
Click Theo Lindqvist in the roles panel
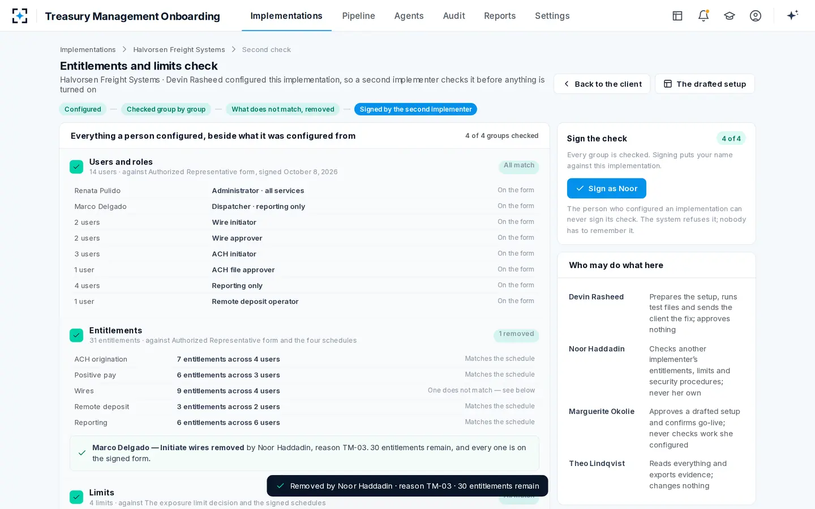coord(597,463)
